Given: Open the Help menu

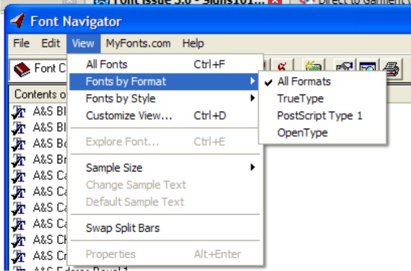Looking at the screenshot, I should [x=193, y=43].
